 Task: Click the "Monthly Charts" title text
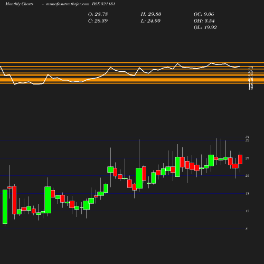pos(19,4)
